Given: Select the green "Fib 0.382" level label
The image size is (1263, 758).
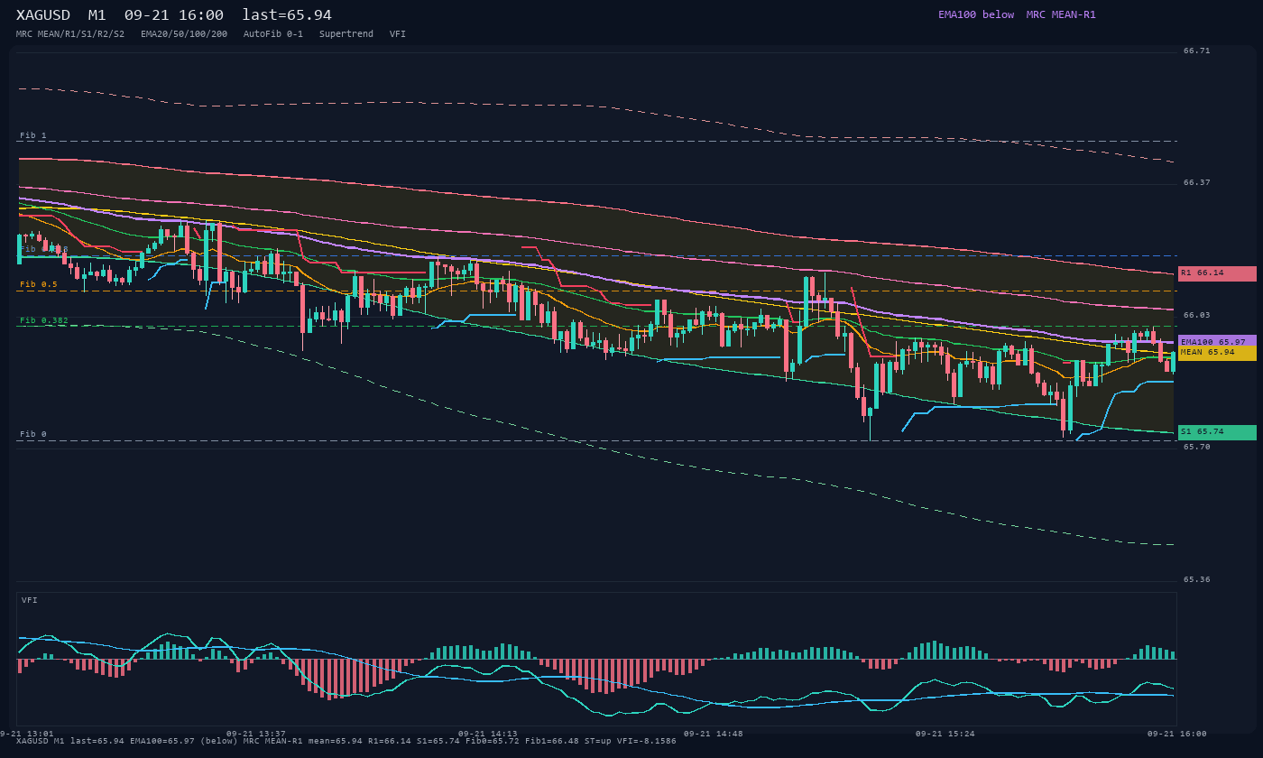Looking at the screenshot, I should click(x=44, y=320).
